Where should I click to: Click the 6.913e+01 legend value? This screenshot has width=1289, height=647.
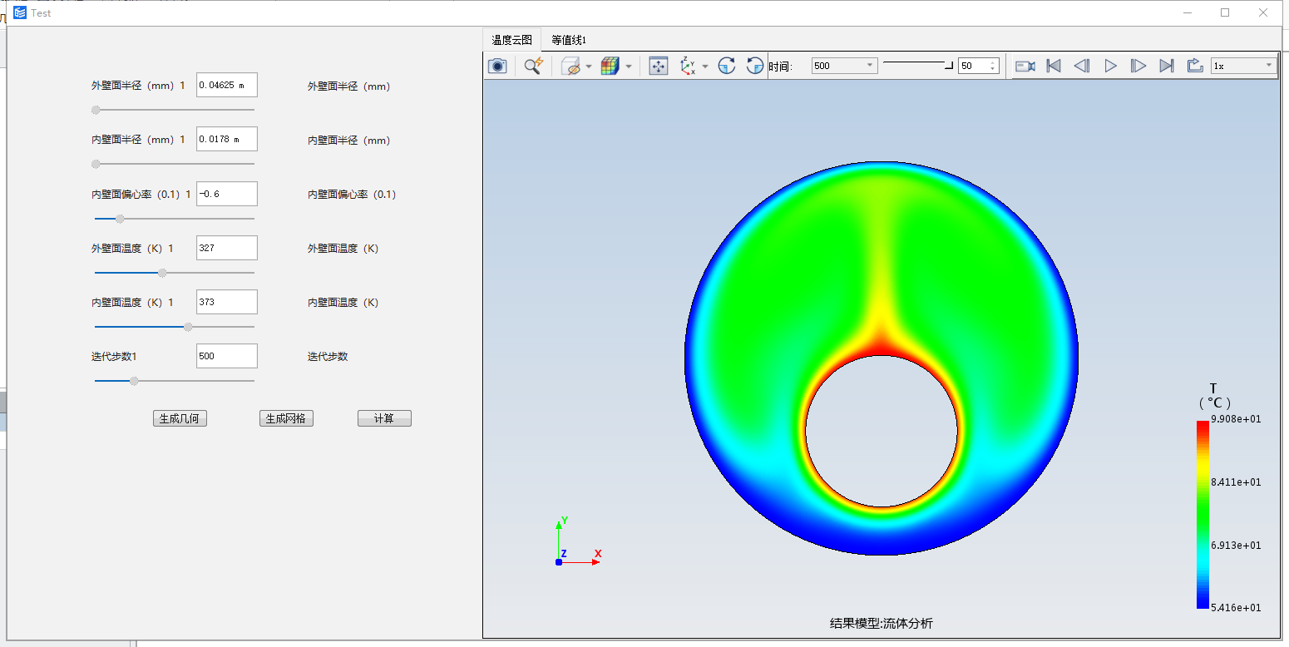1236,546
